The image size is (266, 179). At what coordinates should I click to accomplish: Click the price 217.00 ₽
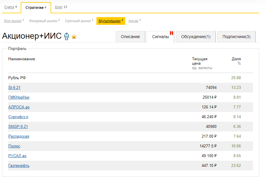pos(209,136)
